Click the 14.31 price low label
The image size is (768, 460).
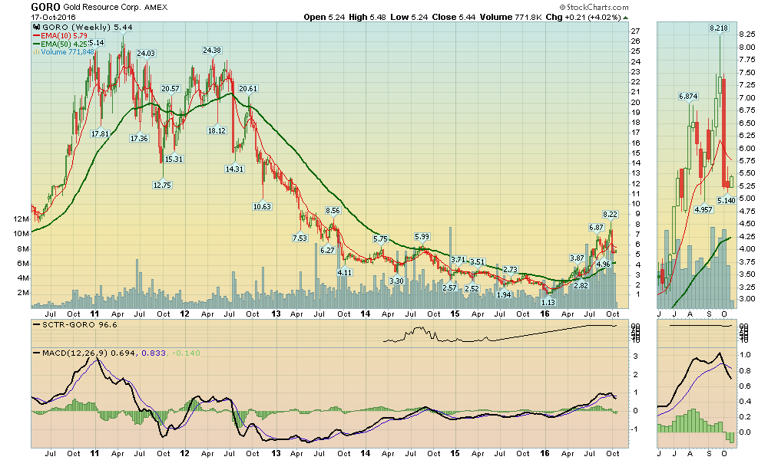[x=234, y=169]
